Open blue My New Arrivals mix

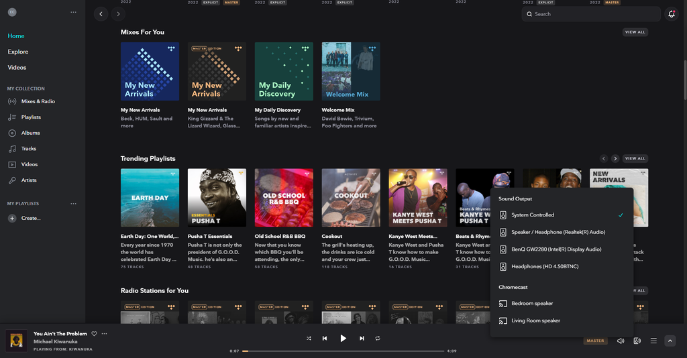click(150, 71)
